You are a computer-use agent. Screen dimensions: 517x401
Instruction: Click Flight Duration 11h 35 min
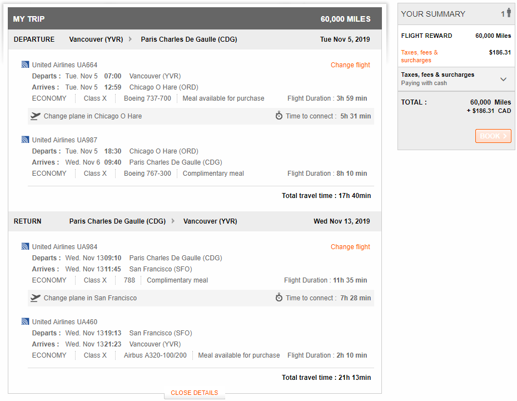point(325,280)
